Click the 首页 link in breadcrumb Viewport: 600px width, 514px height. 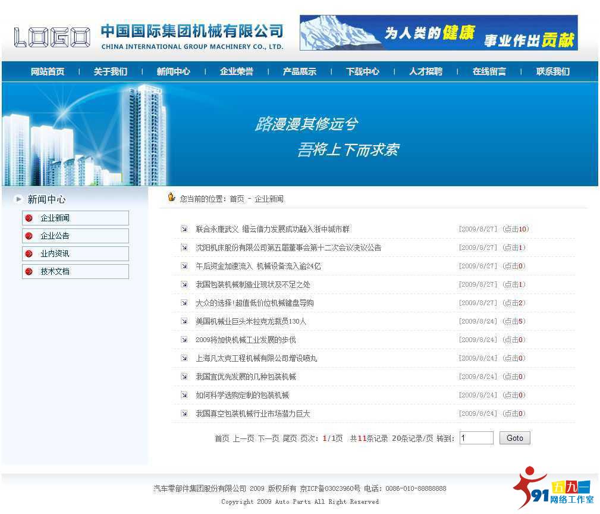(x=237, y=199)
